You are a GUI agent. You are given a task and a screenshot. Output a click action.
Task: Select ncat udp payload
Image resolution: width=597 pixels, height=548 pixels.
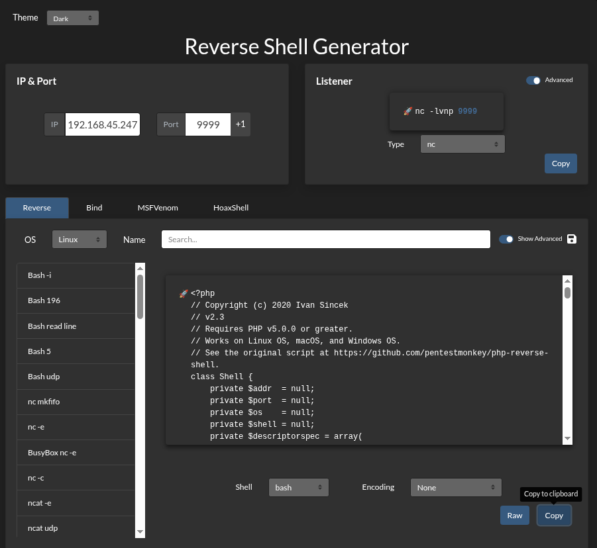[x=76, y=528]
